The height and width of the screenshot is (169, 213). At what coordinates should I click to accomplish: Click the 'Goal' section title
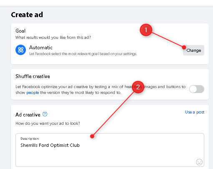tap(20, 31)
